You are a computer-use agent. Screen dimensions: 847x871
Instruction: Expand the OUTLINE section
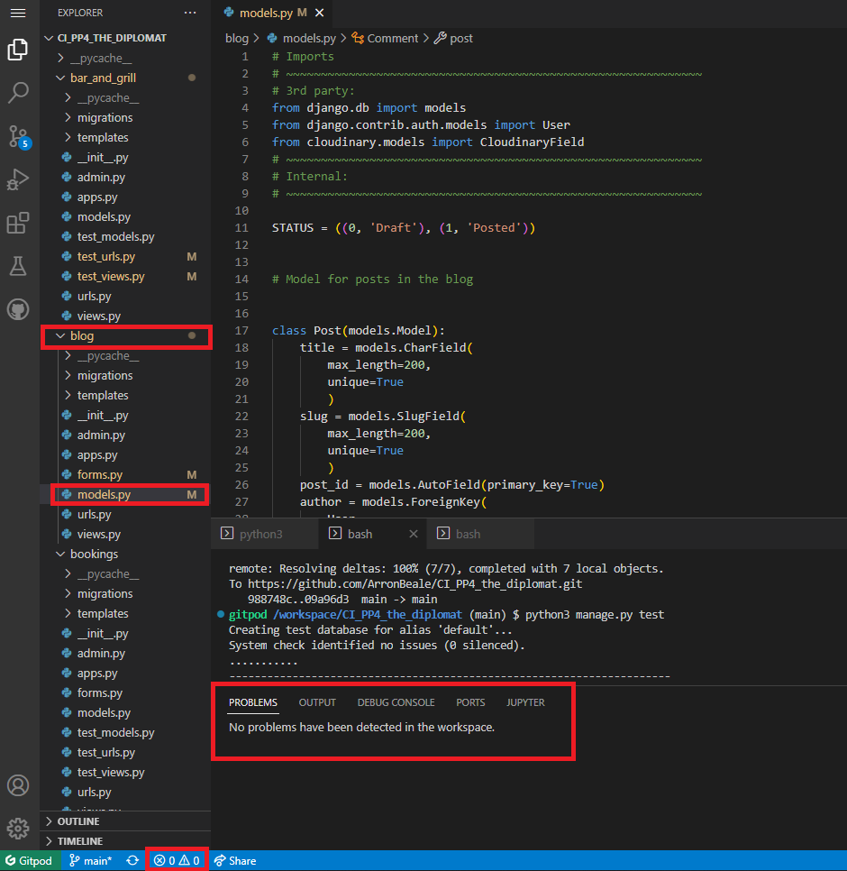[125, 821]
